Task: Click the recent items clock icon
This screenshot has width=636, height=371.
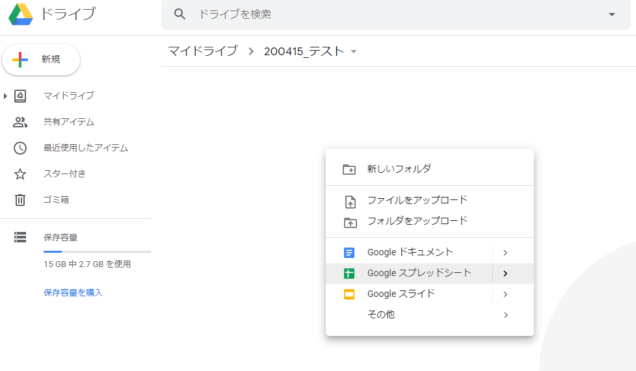Action: pos(20,148)
